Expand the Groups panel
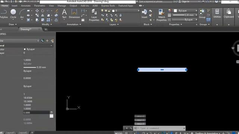Screen dimensions: 239x134 (x=204, y=24)
